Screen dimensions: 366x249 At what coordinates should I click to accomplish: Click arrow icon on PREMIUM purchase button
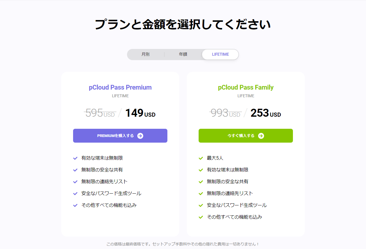(x=140, y=136)
